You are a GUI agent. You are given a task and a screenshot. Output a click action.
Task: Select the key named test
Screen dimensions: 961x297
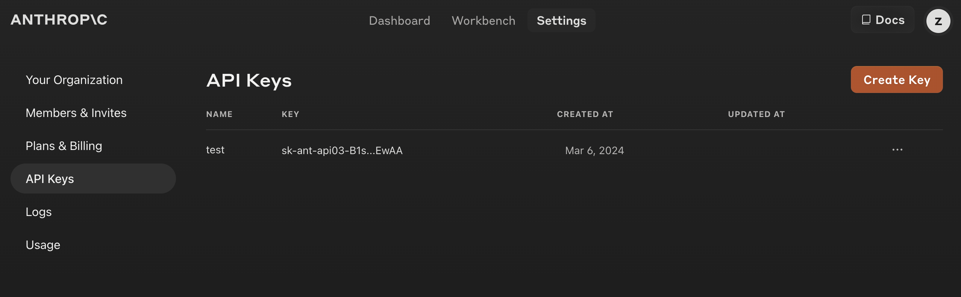coord(215,150)
